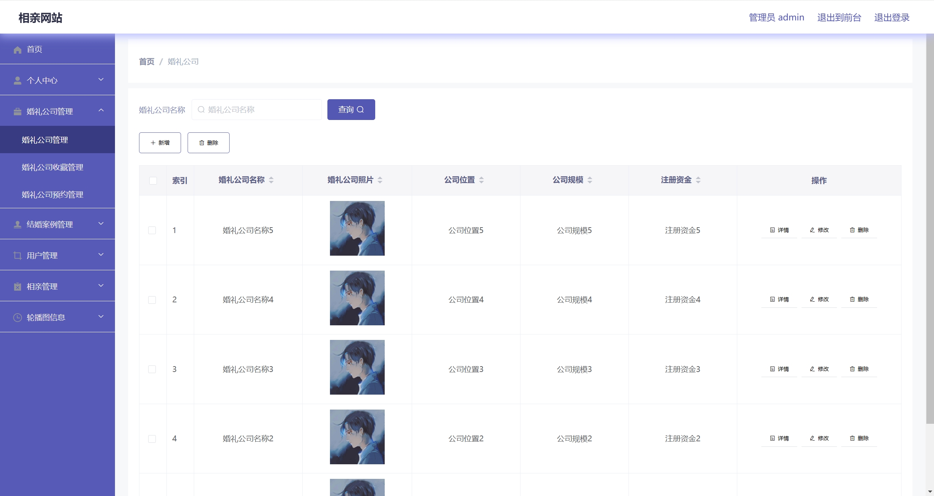
Task: Expand the 用户管理 chevron
Action: (101, 255)
